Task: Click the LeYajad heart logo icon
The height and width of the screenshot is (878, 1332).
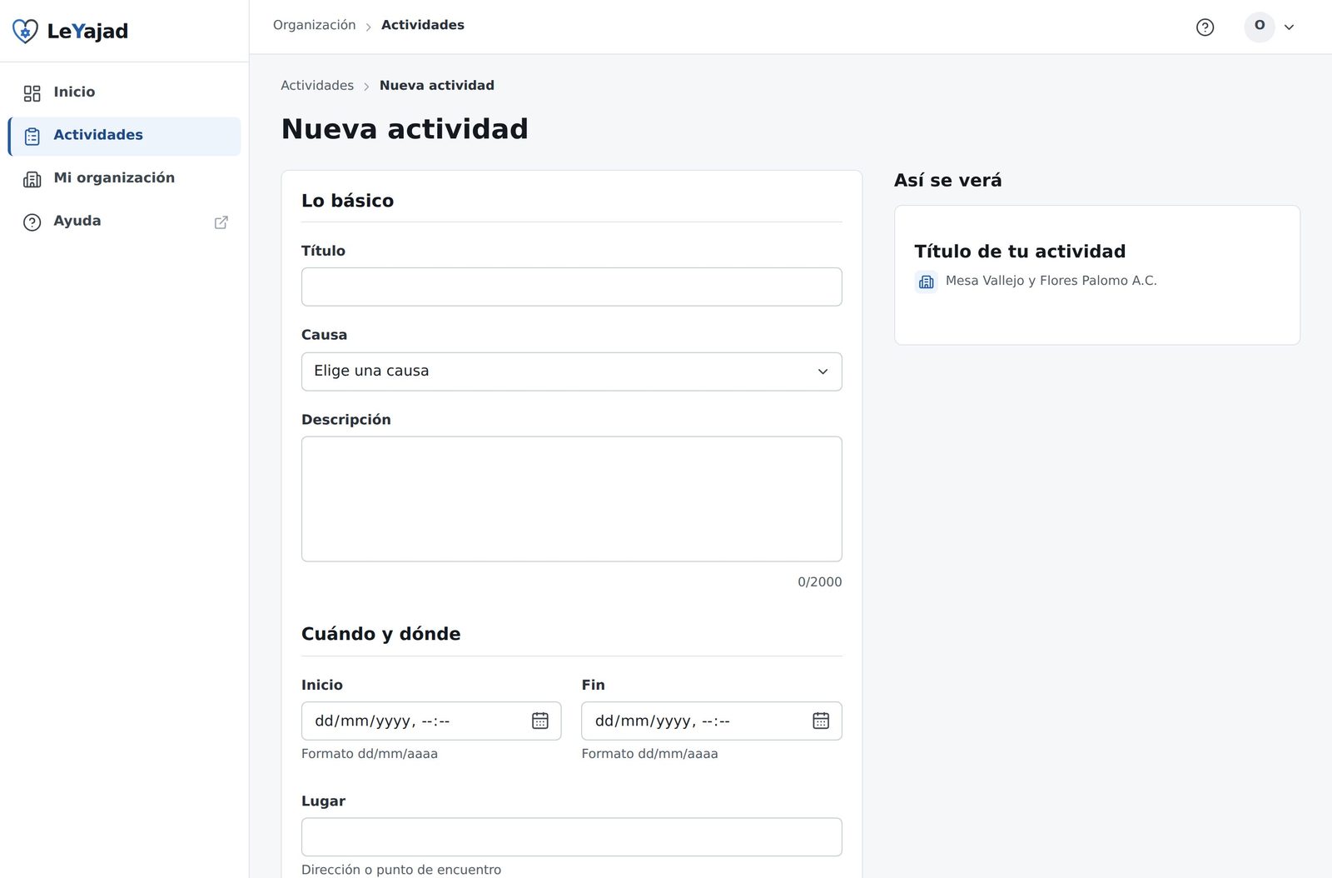Action: [25, 31]
